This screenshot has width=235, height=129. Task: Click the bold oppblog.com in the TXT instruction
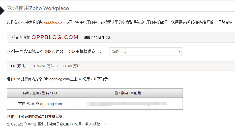[x=60, y=79]
